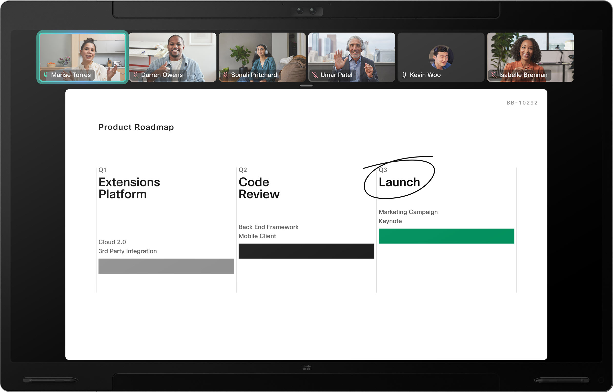Click Kevin Woo microphone icon

[x=404, y=75]
